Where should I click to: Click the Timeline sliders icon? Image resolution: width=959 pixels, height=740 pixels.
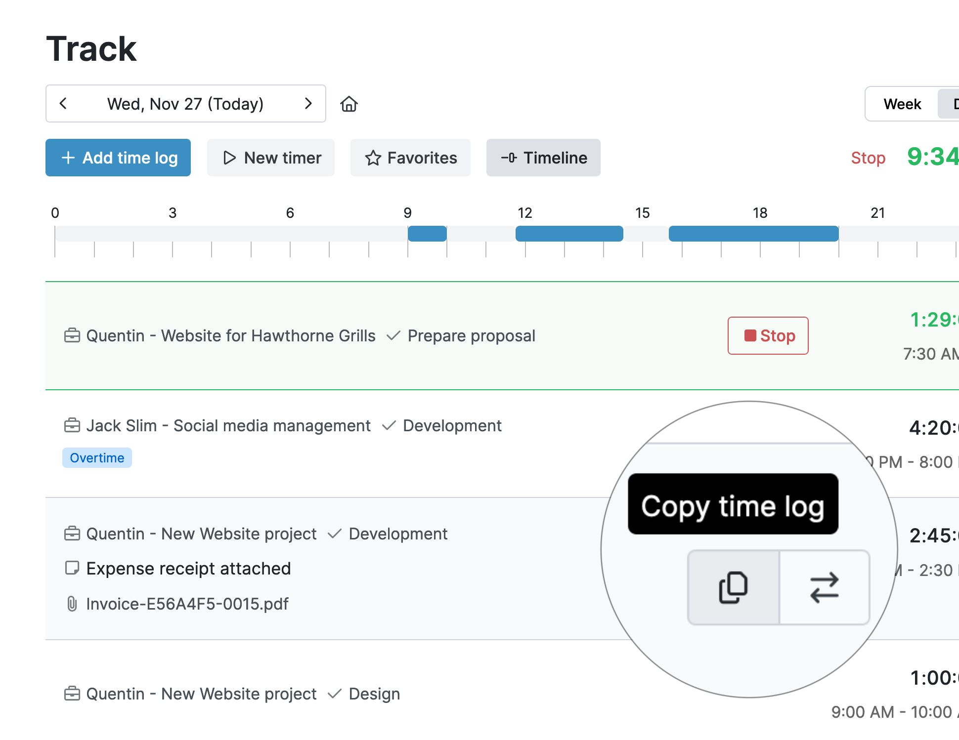point(508,158)
